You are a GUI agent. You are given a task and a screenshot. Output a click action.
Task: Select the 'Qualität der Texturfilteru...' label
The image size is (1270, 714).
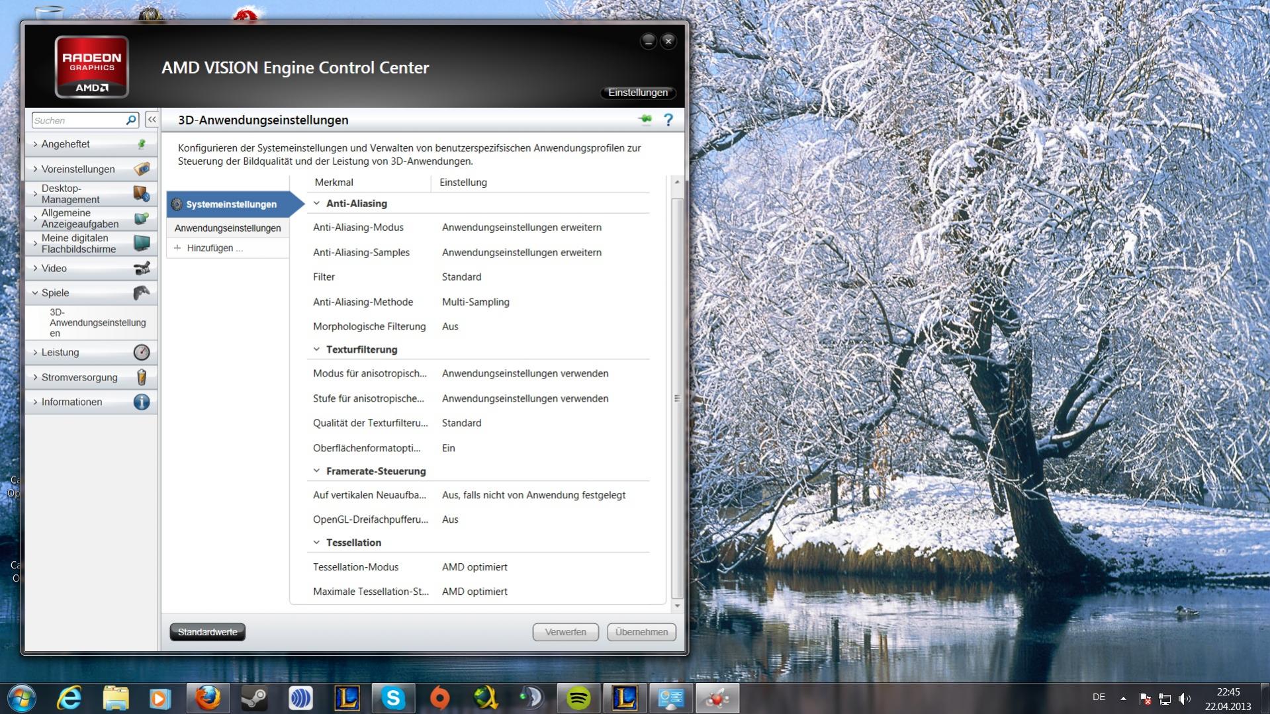(x=371, y=423)
